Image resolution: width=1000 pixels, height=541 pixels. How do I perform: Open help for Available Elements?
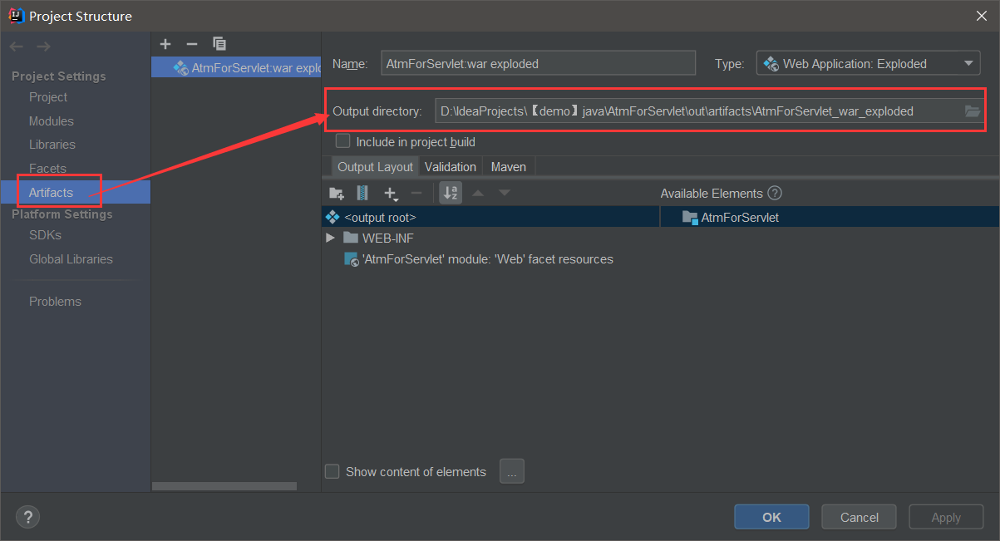pyautogui.click(x=775, y=194)
